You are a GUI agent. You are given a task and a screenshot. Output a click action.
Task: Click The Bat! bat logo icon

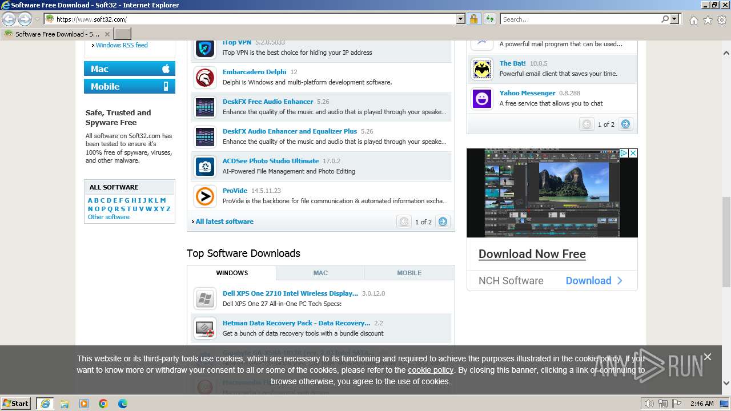(x=482, y=68)
